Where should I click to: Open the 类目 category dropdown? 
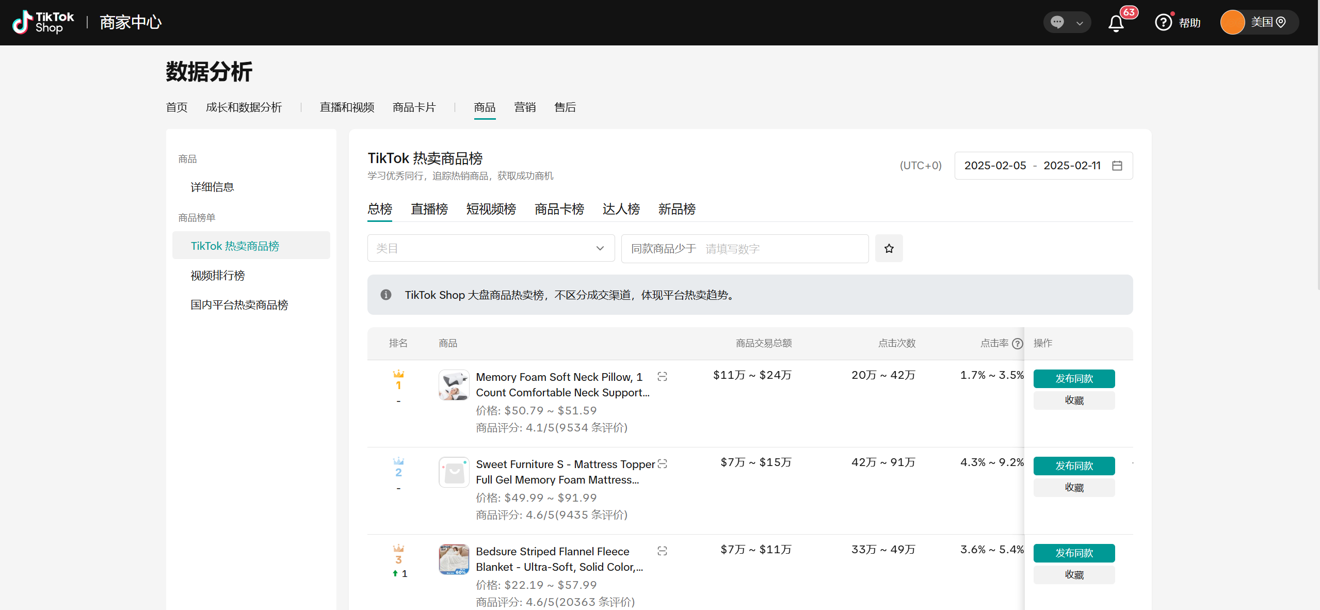point(490,248)
